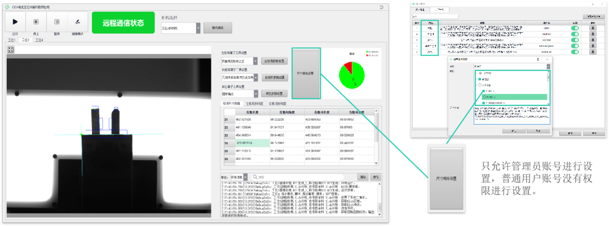The height and width of the screenshot is (226, 609).
Task: Switch to the 工位1 tab
Action: [x=11, y=41]
